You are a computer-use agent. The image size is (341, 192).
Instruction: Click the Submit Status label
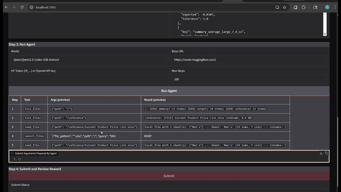click(x=20, y=185)
